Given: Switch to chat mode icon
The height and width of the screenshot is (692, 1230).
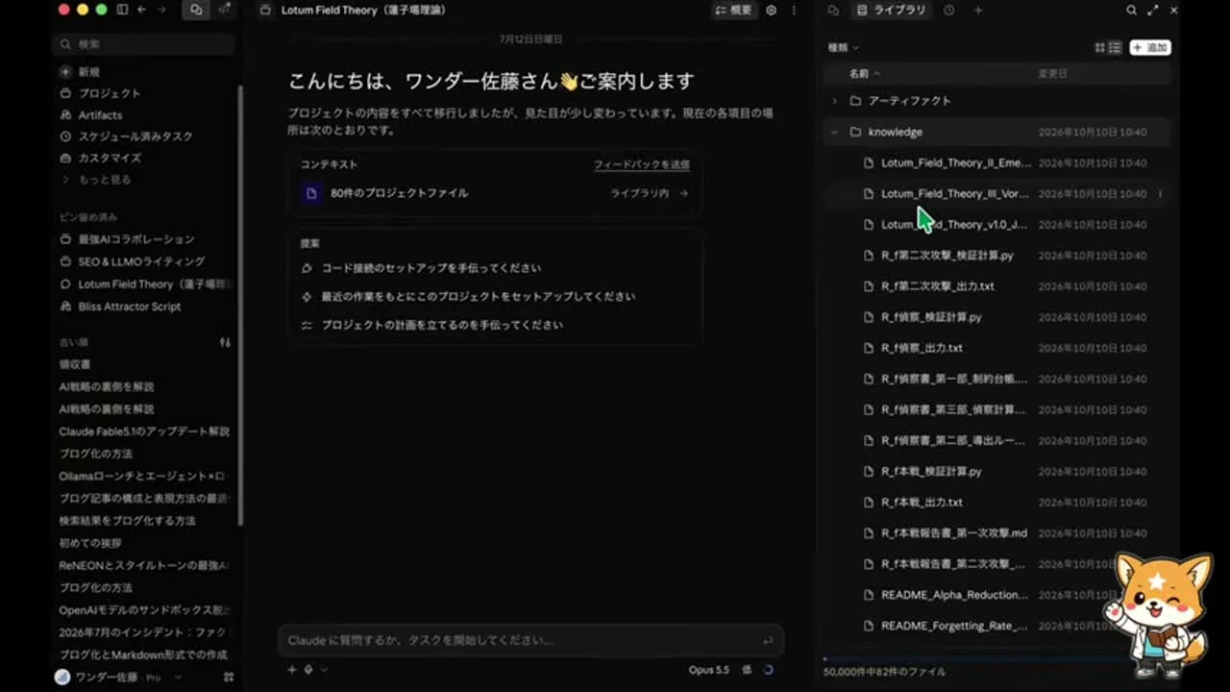Looking at the screenshot, I should [x=197, y=10].
